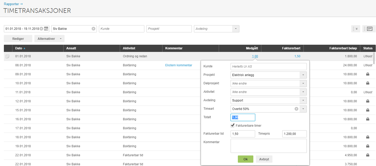This screenshot has height=166, width=376.
Task: Expand the Timeart dropdown arrow
Action: (303, 109)
